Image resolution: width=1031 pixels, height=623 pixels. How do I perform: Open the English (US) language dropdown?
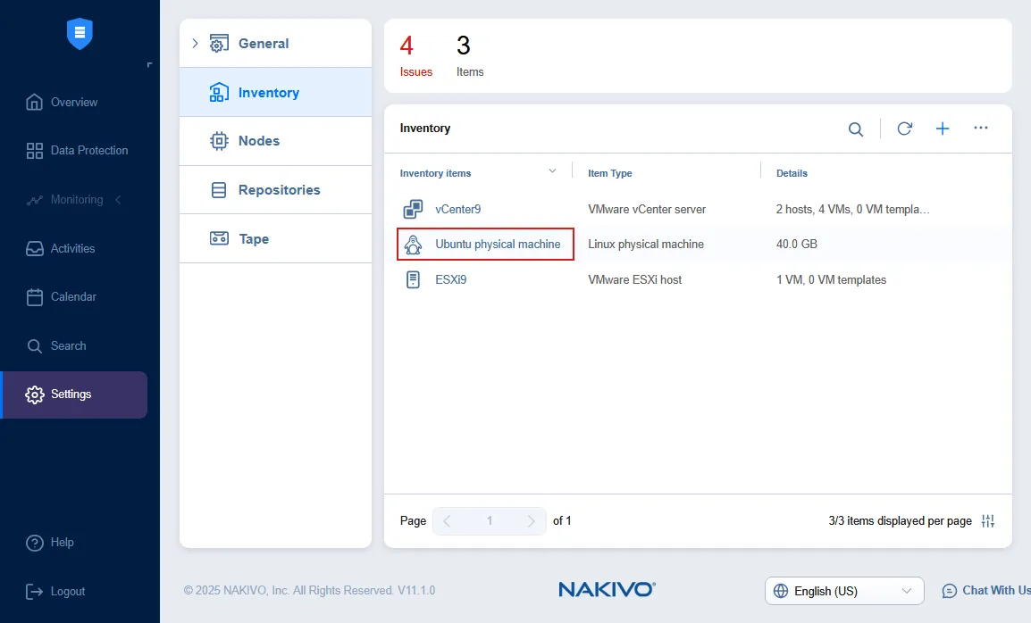click(844, 591)
